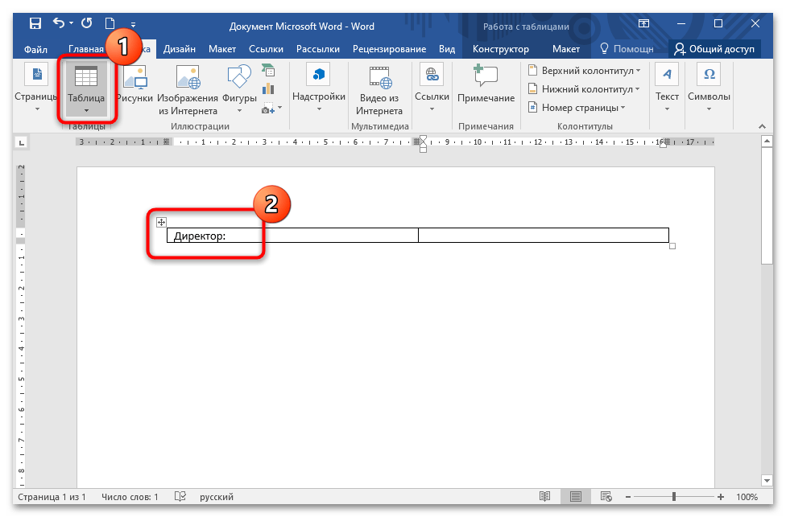Open the Файл tab
This screenshot has width=786, height=517.
[x=35, y=49]
